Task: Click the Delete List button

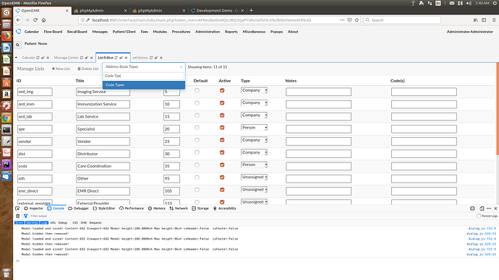Action: [x=88, y=69]
